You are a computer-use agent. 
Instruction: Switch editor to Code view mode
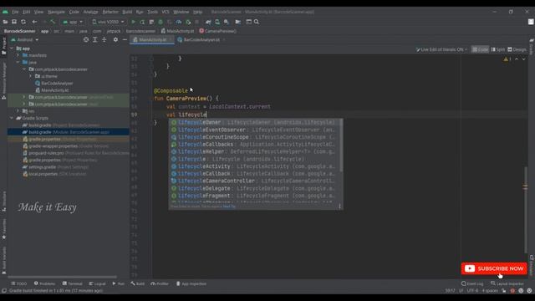480,49
